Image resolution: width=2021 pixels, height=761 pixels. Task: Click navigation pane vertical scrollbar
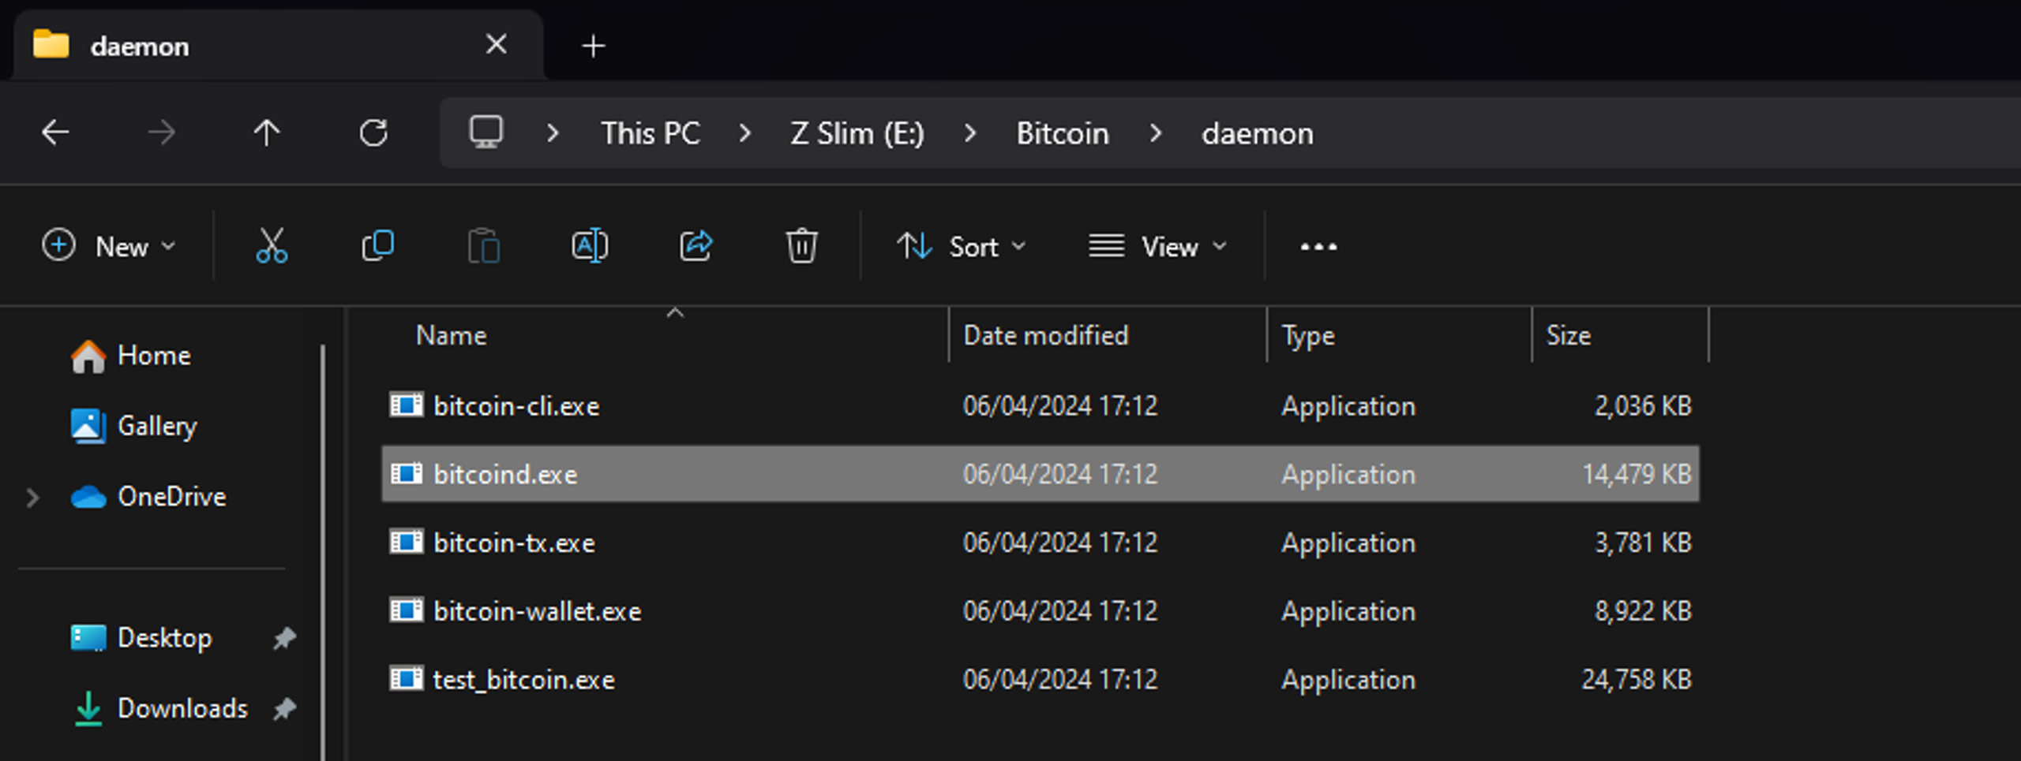[x=323, y=552]
